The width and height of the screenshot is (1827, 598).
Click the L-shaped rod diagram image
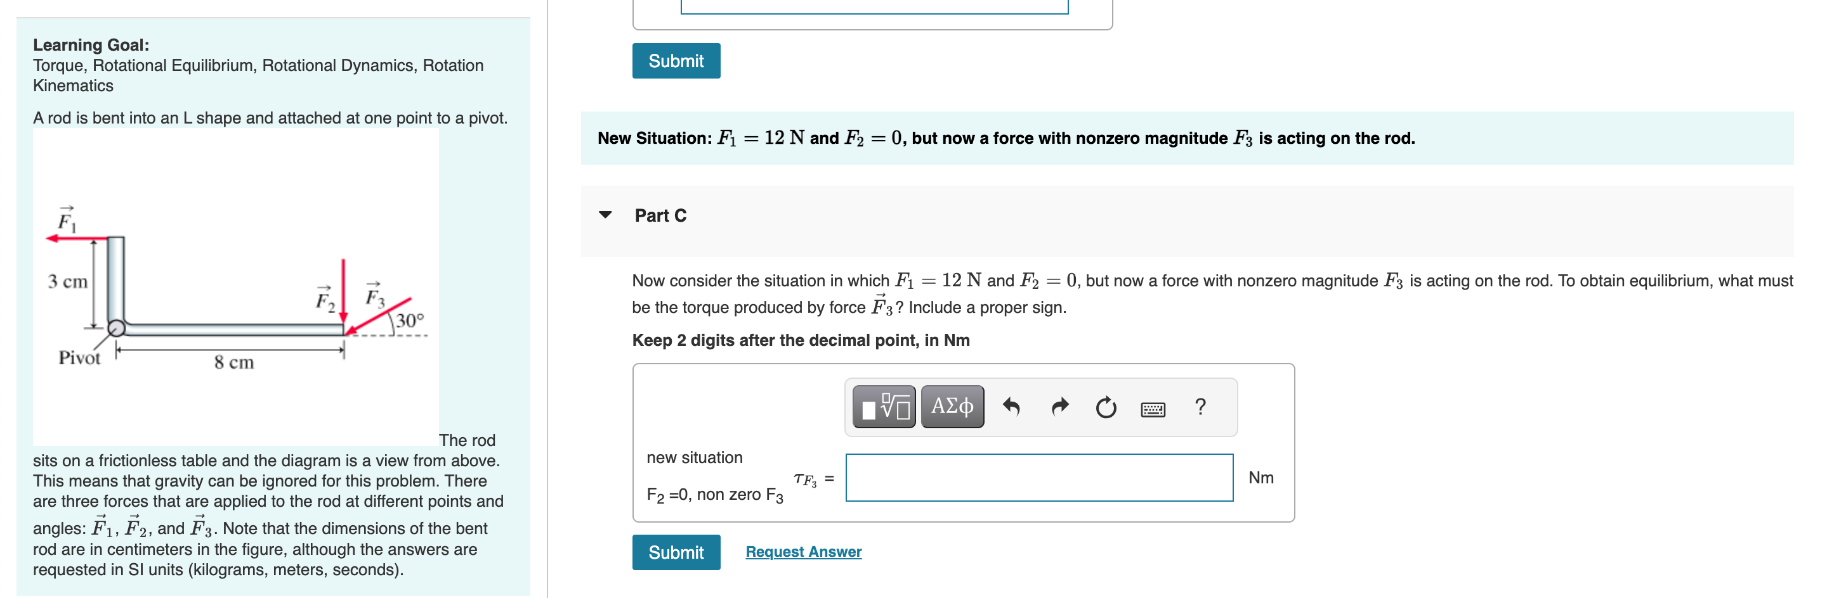point(234,283)
